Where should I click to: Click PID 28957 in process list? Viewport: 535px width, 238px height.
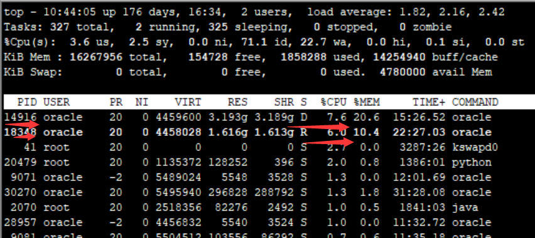[x=21, y=222]
